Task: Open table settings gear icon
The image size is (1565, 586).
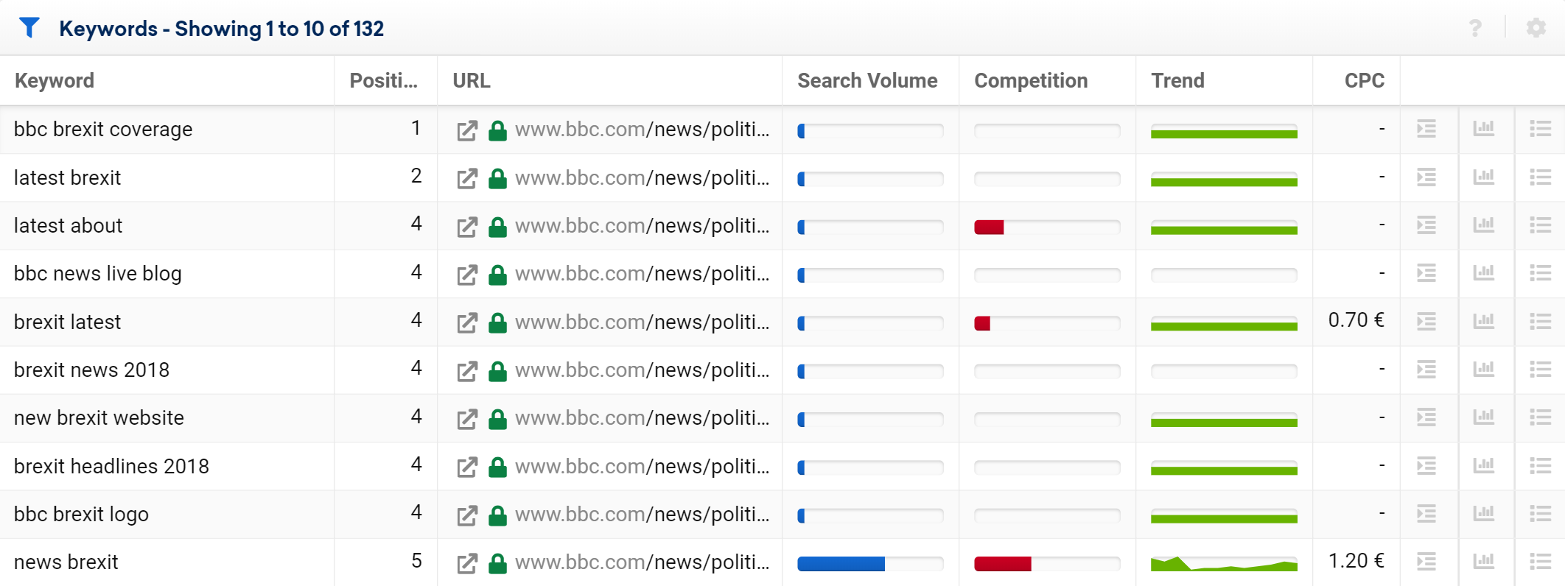Action: tap(1536, 28)
